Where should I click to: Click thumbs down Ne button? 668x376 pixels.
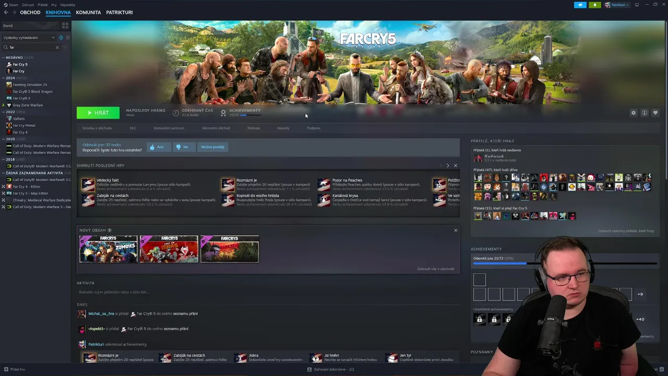[x=183, y=147]
